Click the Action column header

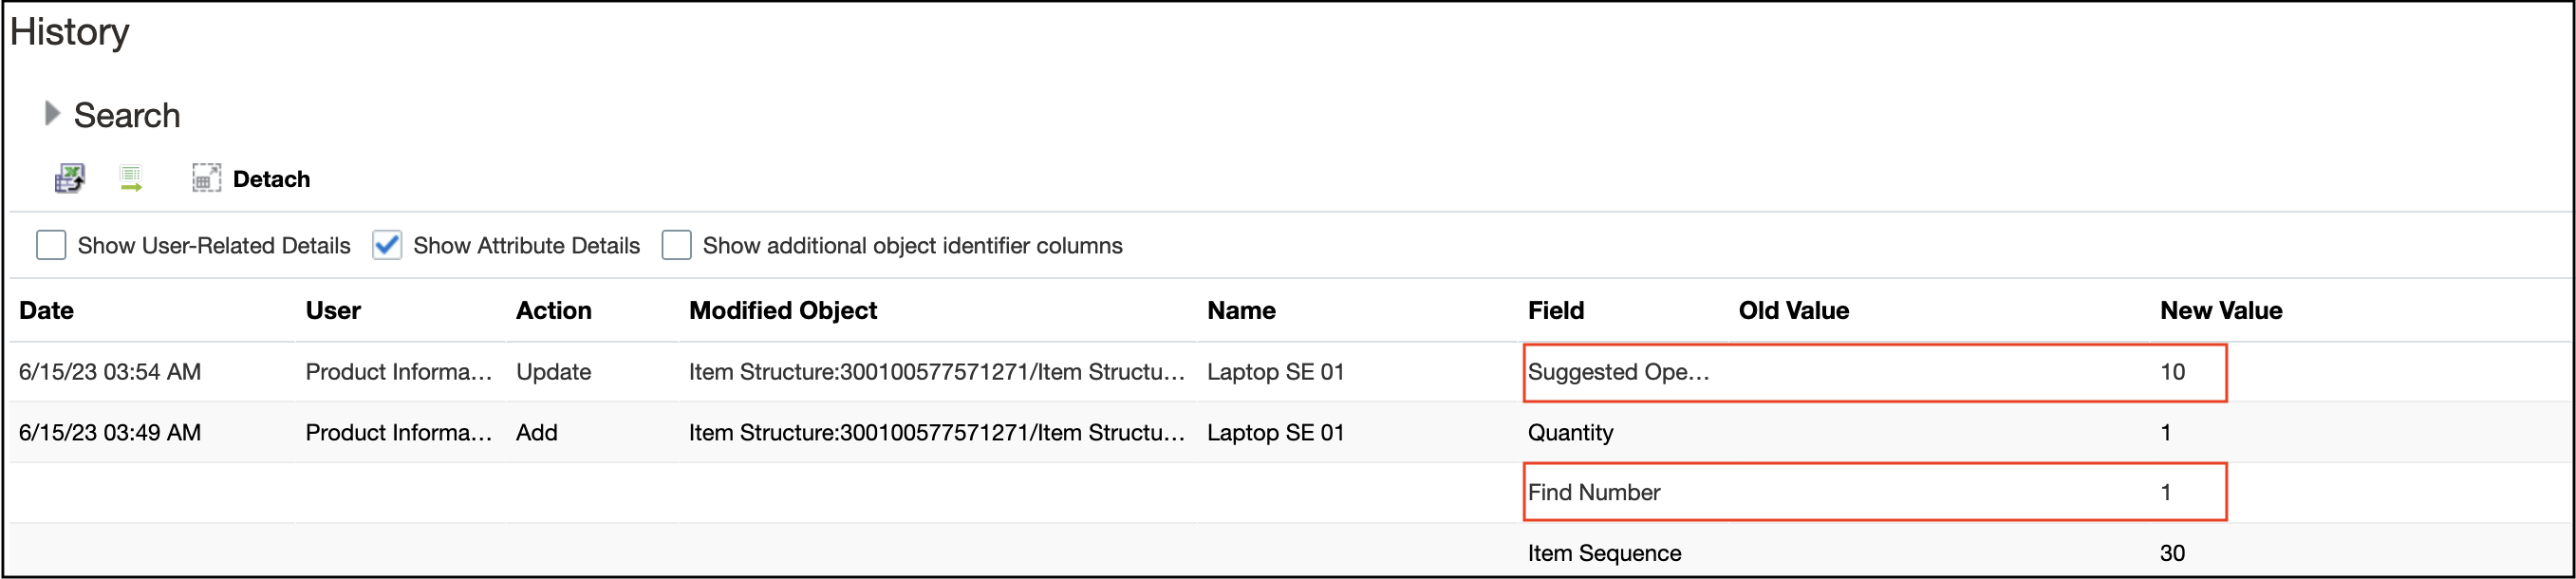[553, 310]
